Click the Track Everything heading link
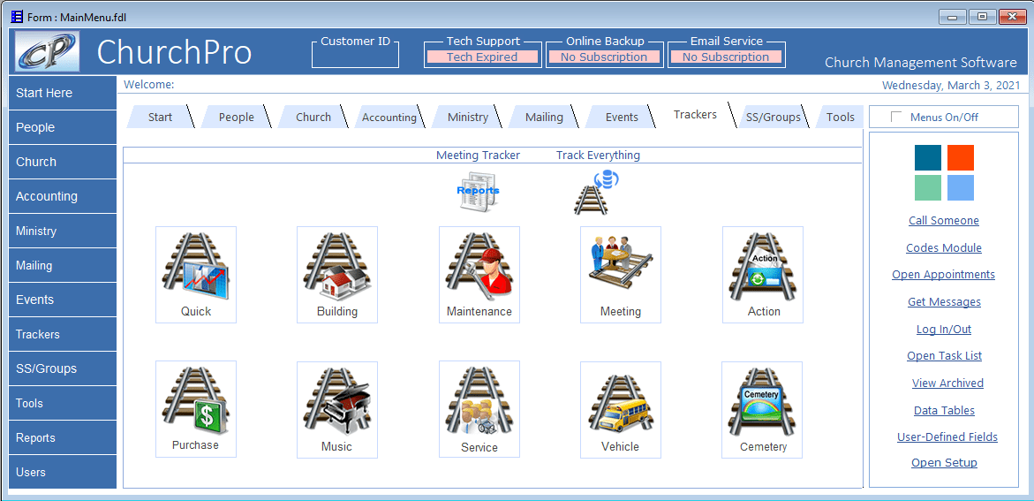Image resolution: width=1034 pixels, height=501 pixels. click(598, 156)
